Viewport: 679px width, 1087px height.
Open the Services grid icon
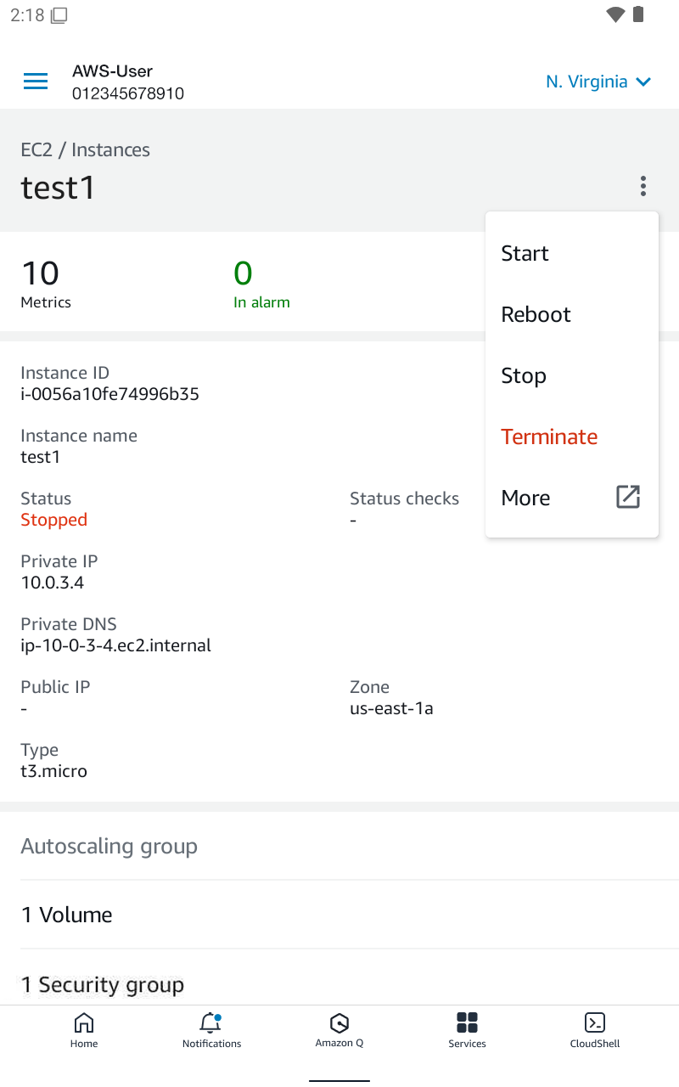point(467,1022)
